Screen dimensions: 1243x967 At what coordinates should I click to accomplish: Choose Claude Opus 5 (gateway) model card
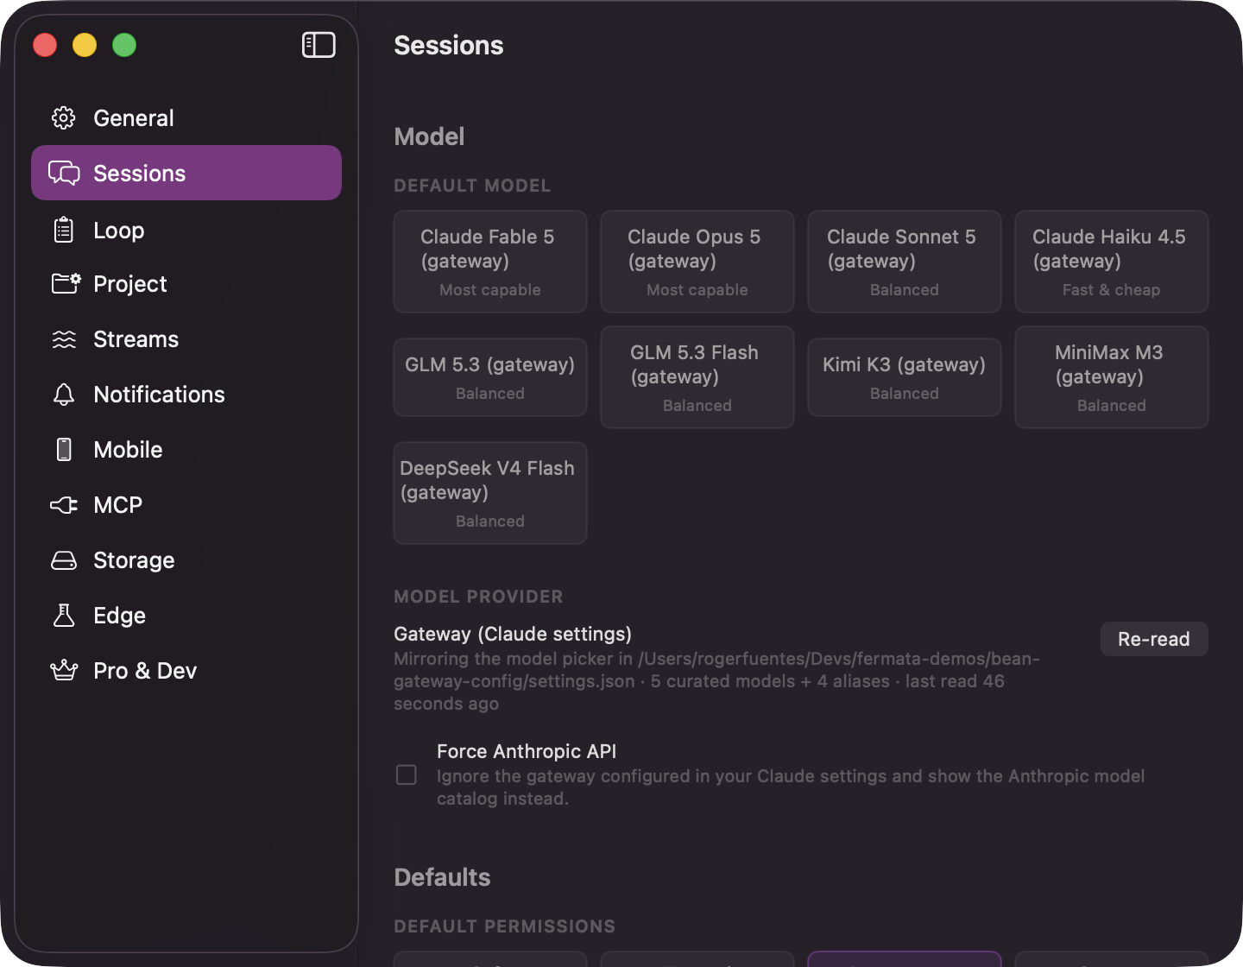tap(697, 262)
